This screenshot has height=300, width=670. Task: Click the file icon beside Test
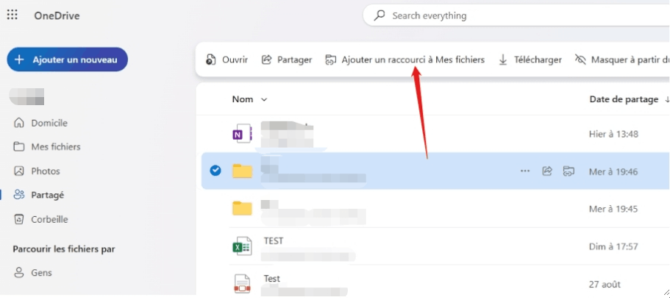[242, 284]
